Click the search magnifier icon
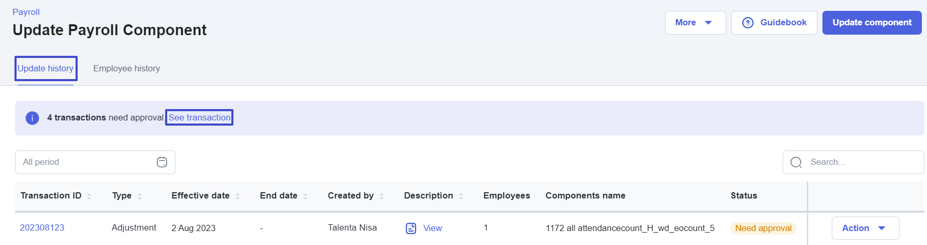 pyautogui.click(x=796, y=162)
